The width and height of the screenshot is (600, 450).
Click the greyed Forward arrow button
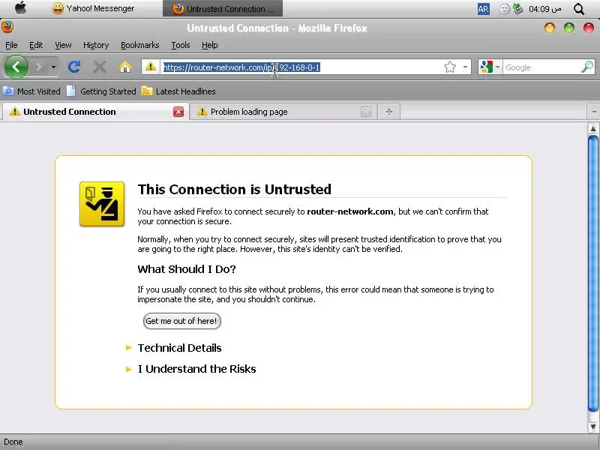pyautogui.click(x=39, y=67)
